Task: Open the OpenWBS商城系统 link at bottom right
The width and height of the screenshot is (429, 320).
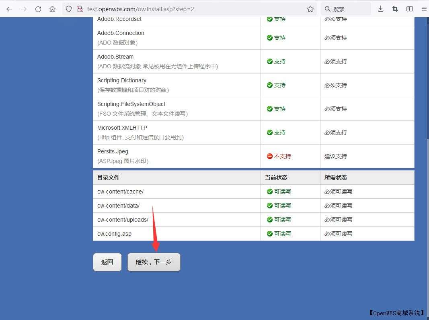Action: click(397, 313)
